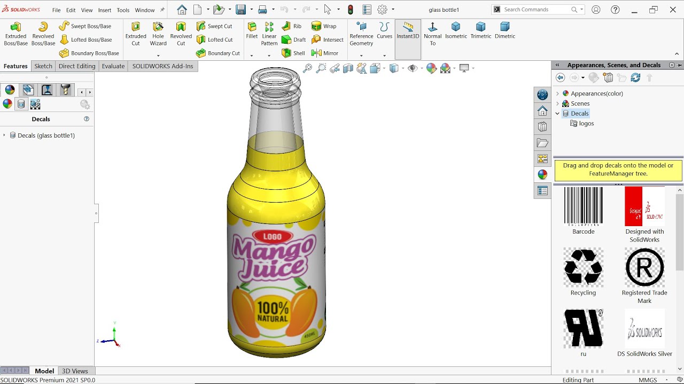The height and width of the screenshot is (384, 684).
Task: Choose the Swept Cut tool
Action: [214, 26]
